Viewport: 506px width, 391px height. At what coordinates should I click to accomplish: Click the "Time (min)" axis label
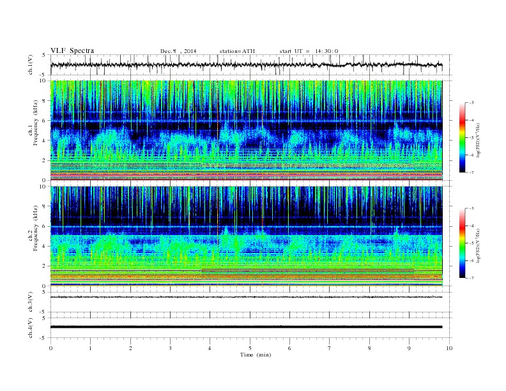[x=256, y=355]
